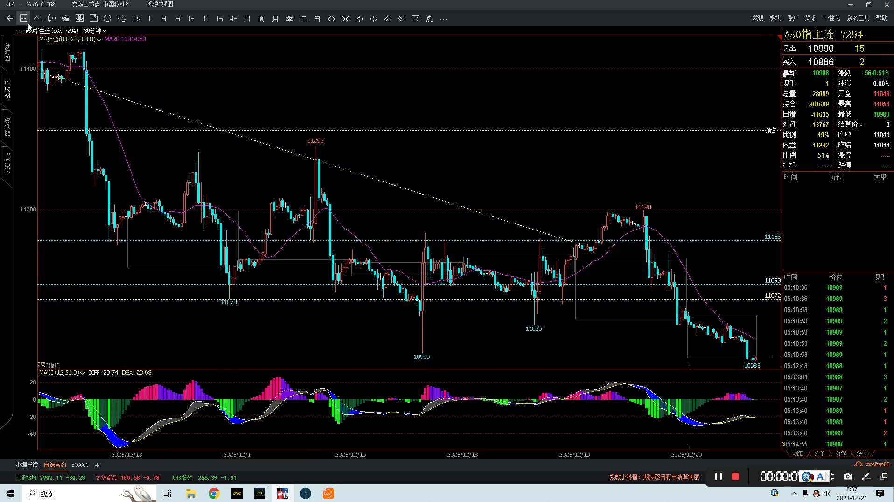Open the multi-window layout icon
The height and width of the screenshot is (502, 894).
click(x=415, y=19)
